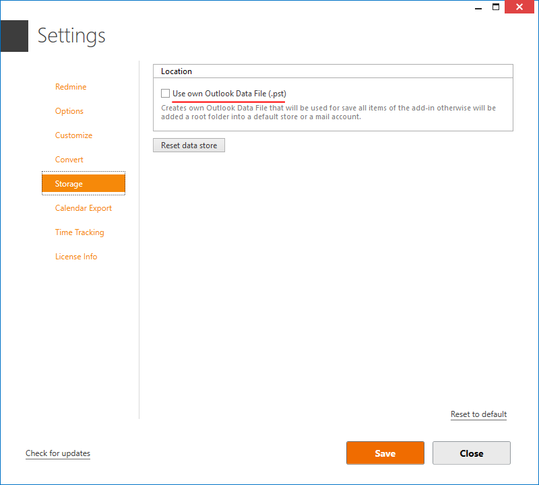Open the Convert settings page

click(69, 160)
